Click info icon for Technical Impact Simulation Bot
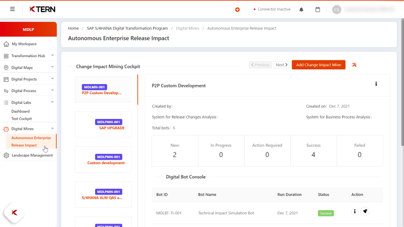404x227 pixels. (x=355, y=211)
